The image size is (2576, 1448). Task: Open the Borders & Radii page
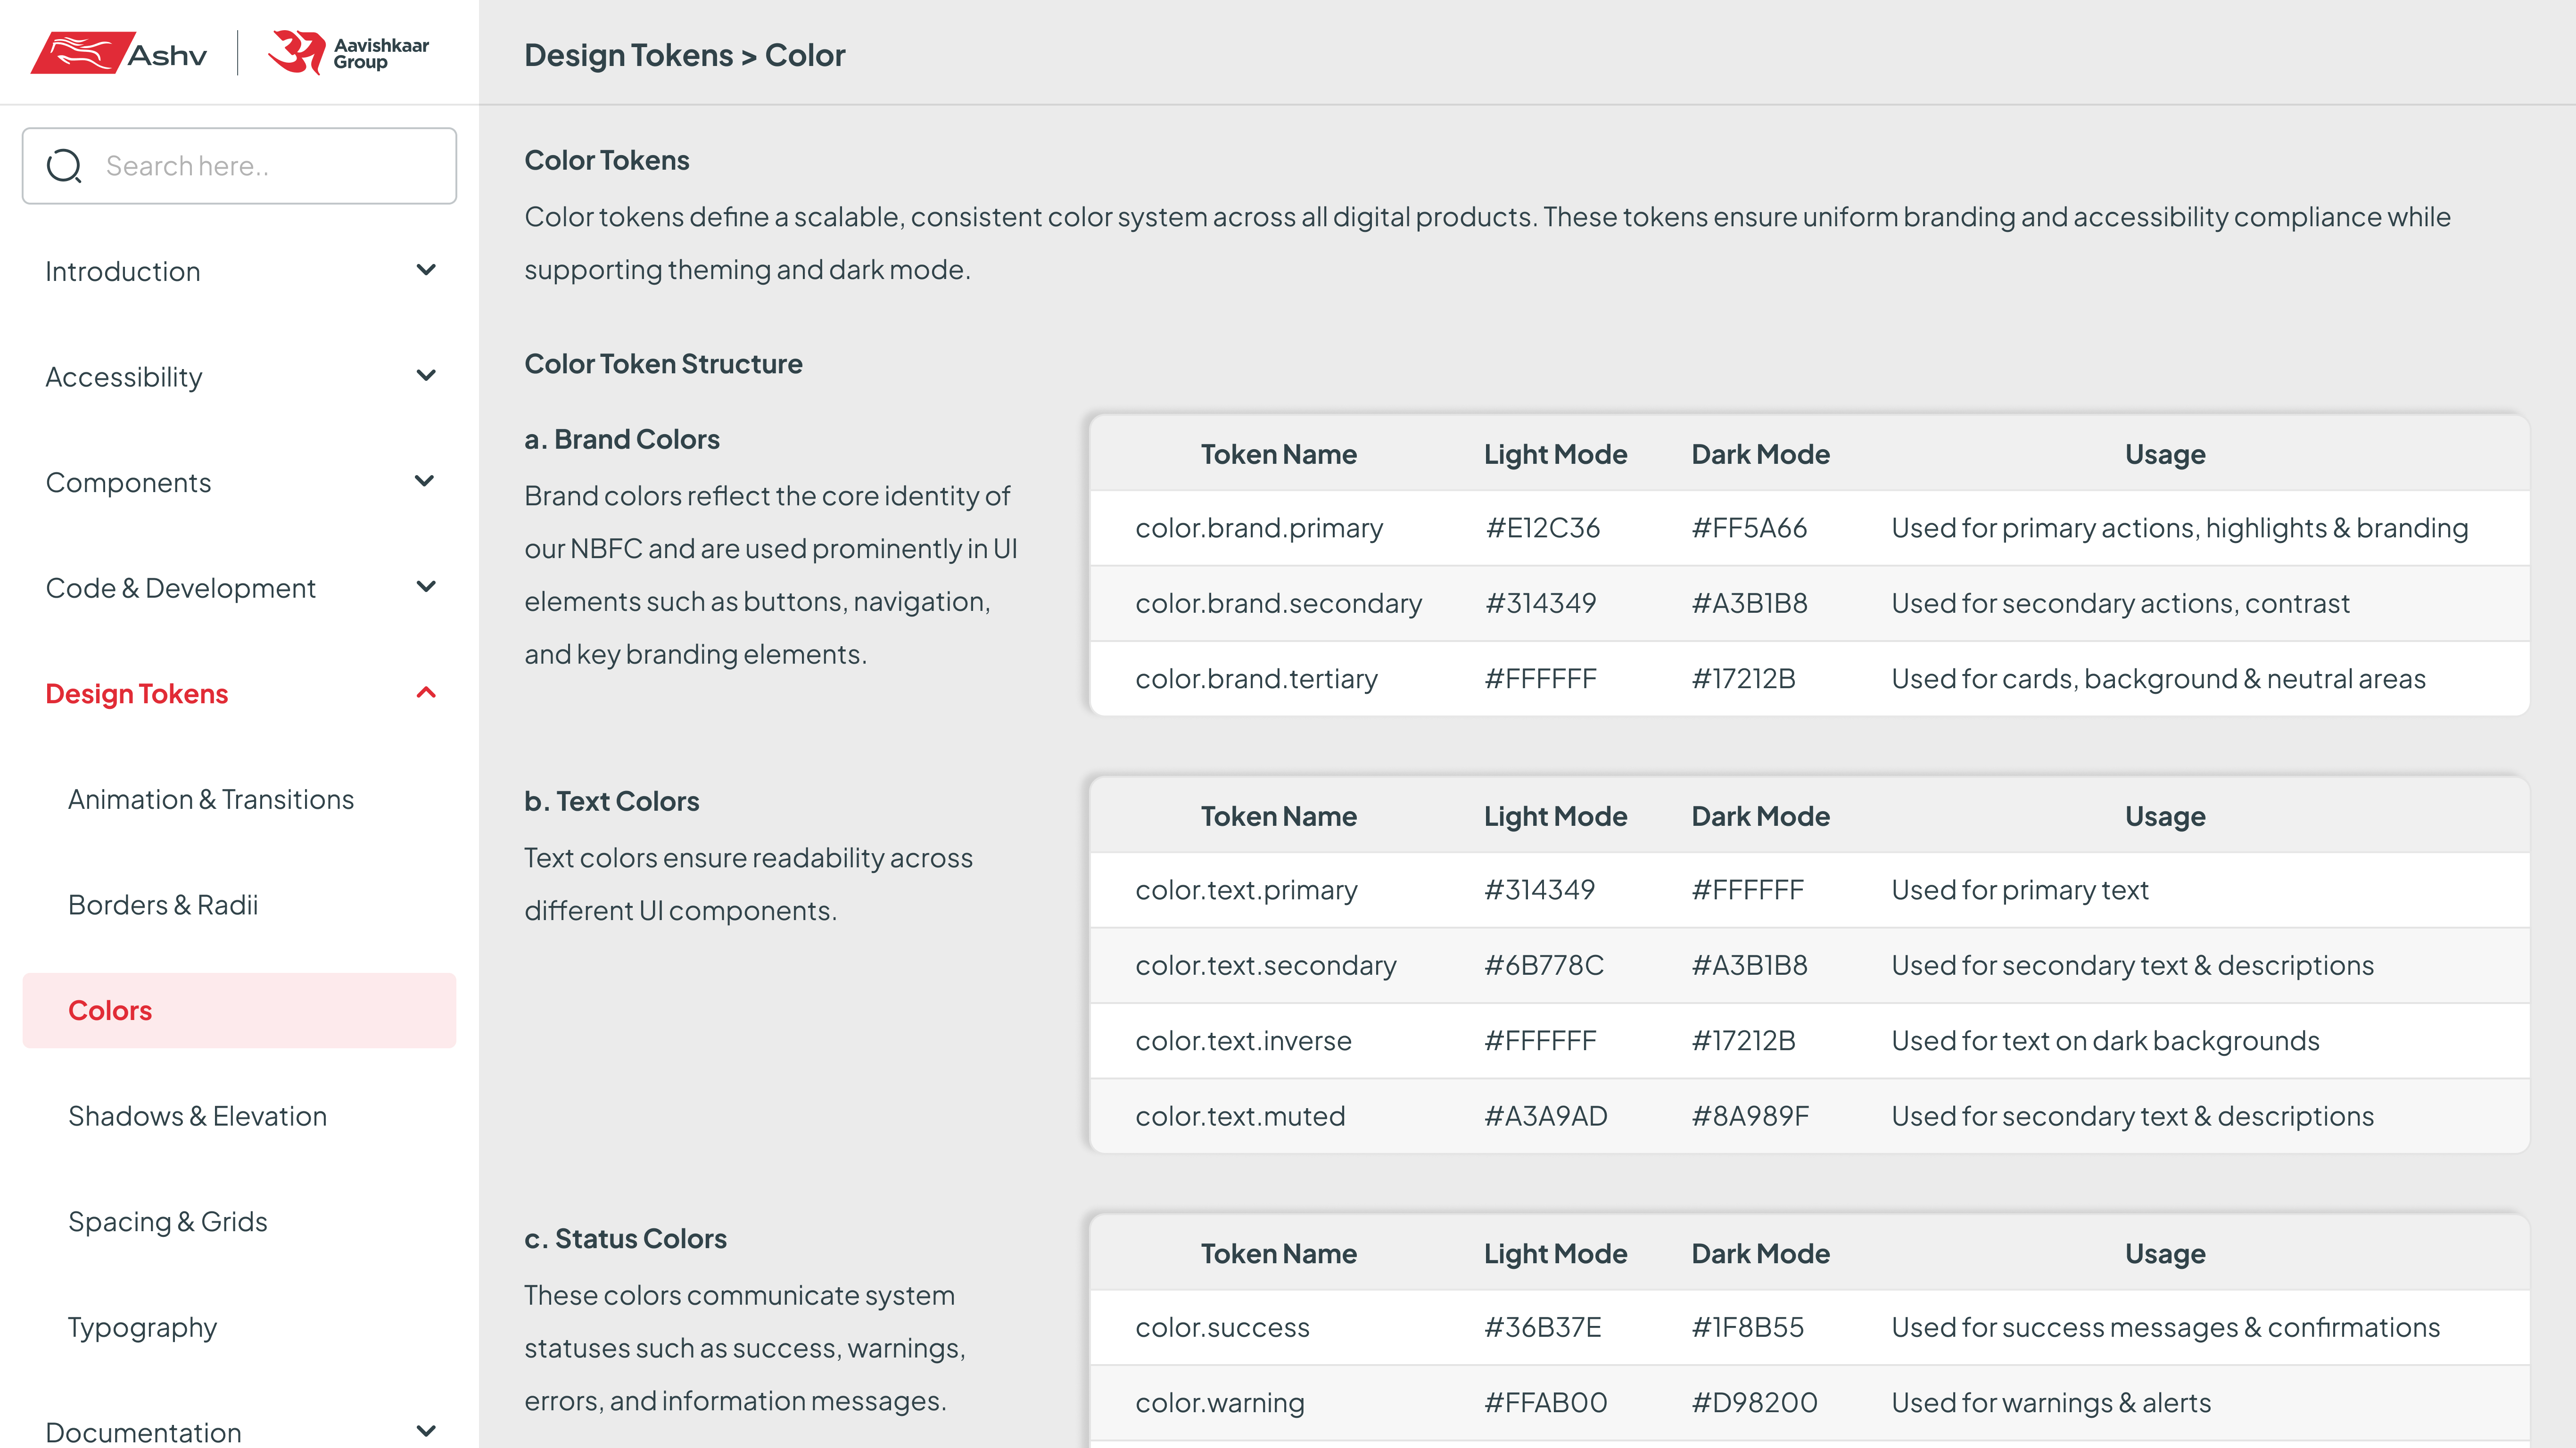coord(164,904)
